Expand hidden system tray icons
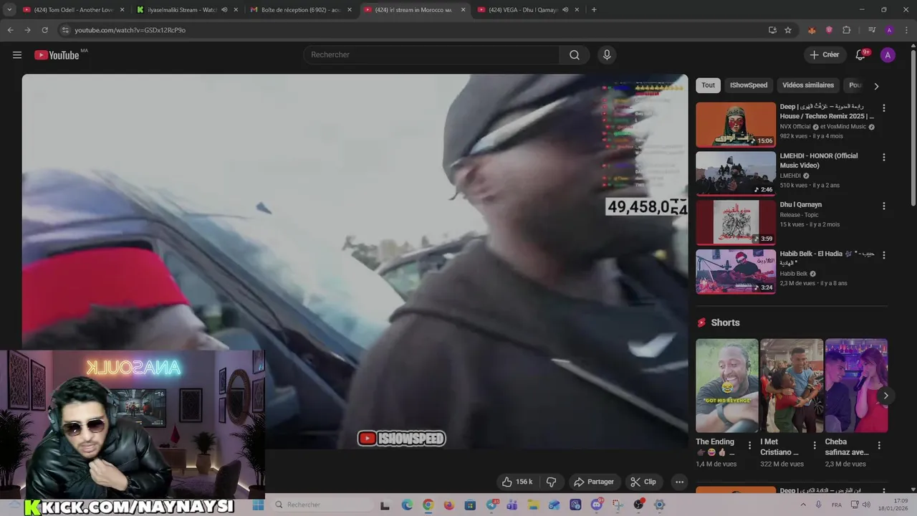This screenshot has height=516, width=917. (x=805, y=505)
